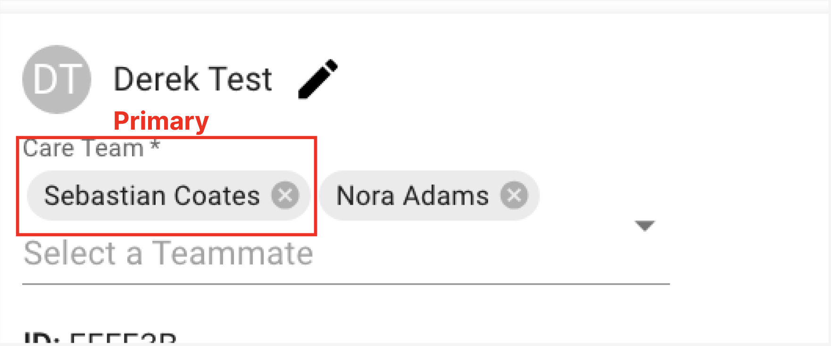Viewport: 831px width, 346px height.
Task: Click the underline of the teammate input
Action: tap(345, 283)
